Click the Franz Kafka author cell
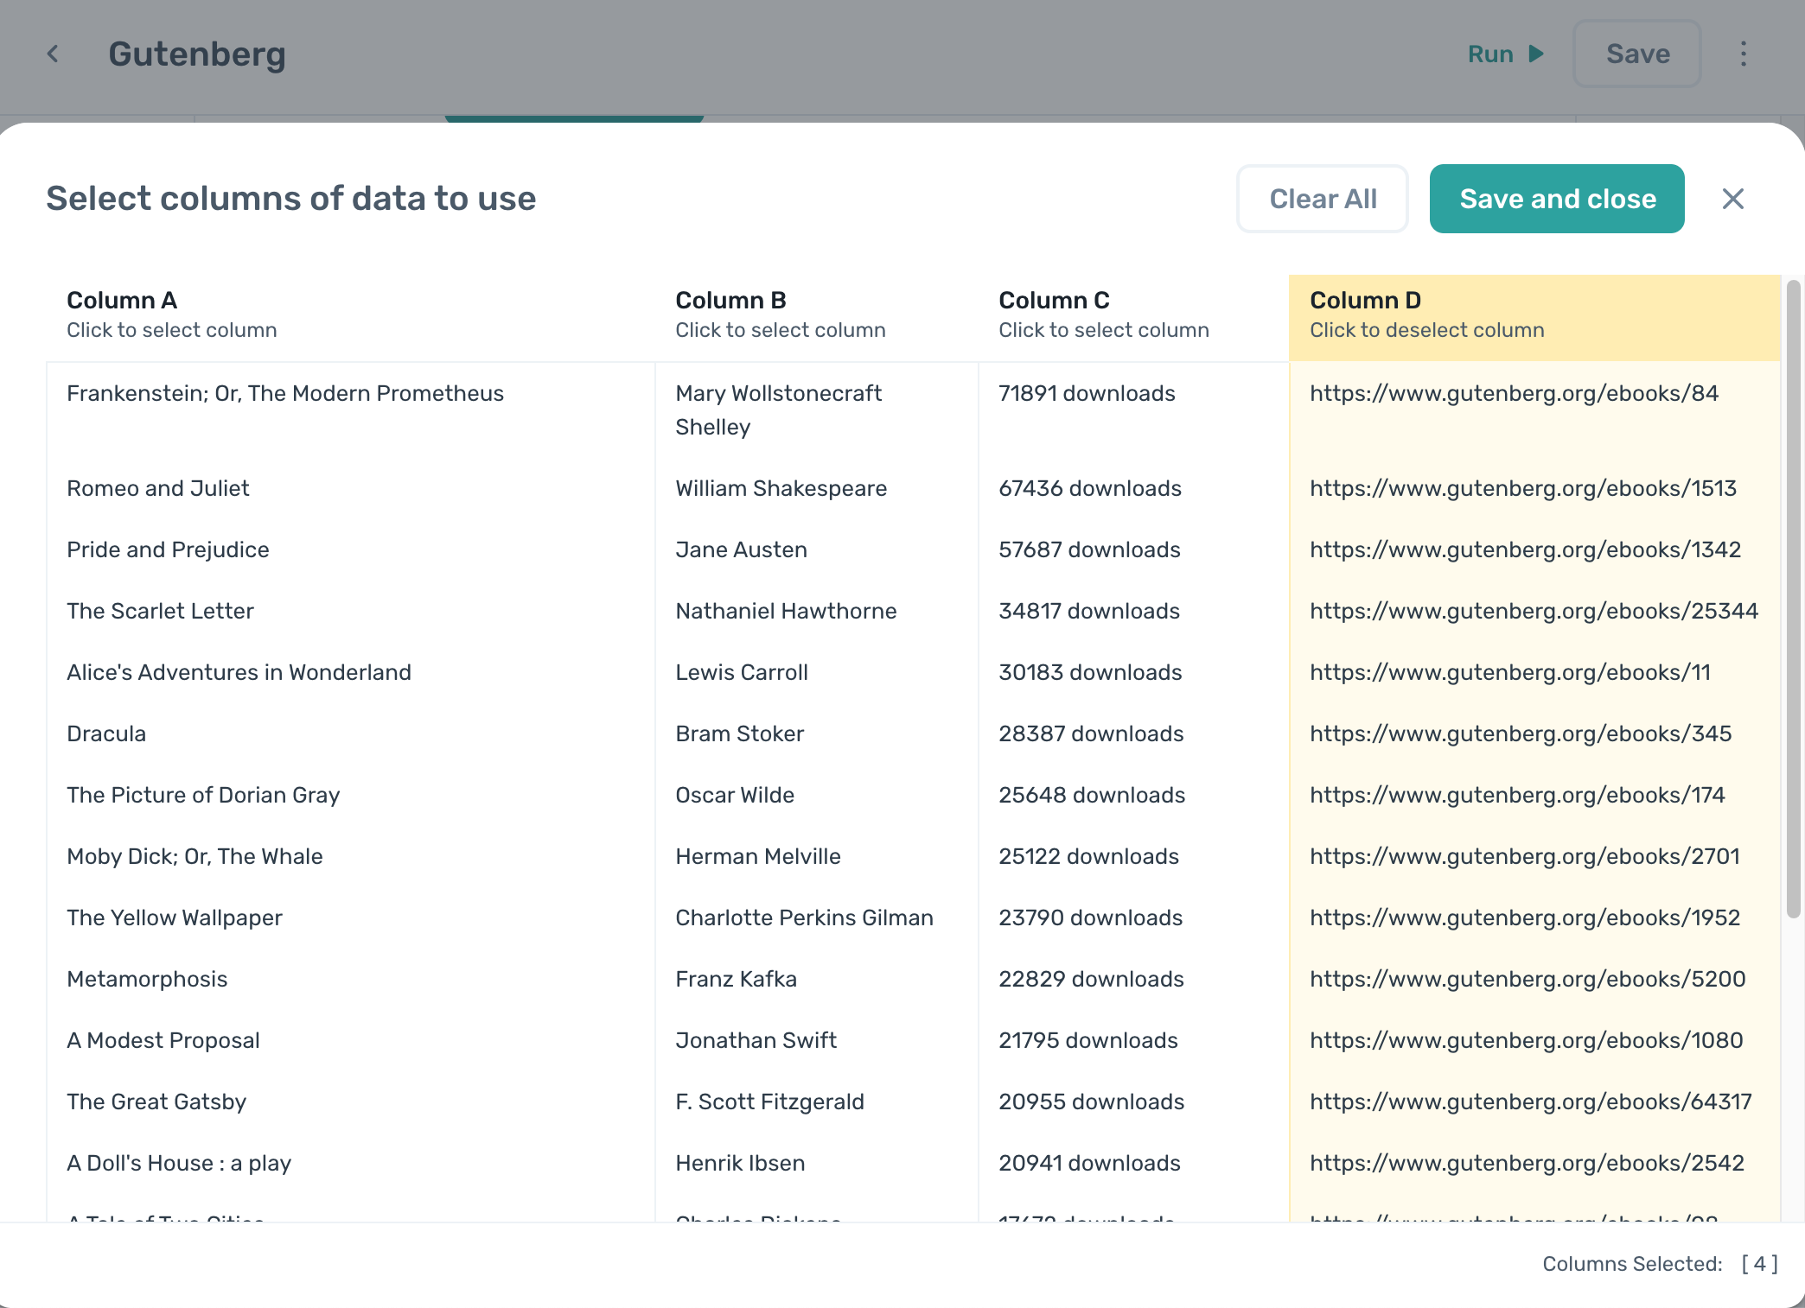The image size is (1805, 1308). pyautogui.click(x=736, y=979)
